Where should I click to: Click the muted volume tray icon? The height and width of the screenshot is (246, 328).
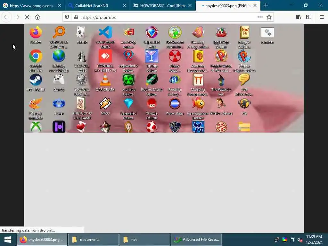[x=300, y=240]
